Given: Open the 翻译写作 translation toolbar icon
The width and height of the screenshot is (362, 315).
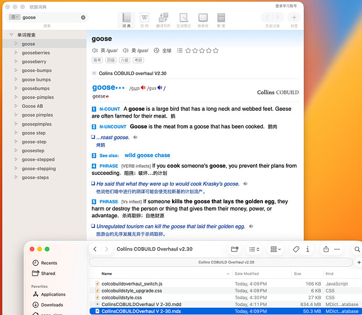Looking at the screenshot, I should coord(163,20).
